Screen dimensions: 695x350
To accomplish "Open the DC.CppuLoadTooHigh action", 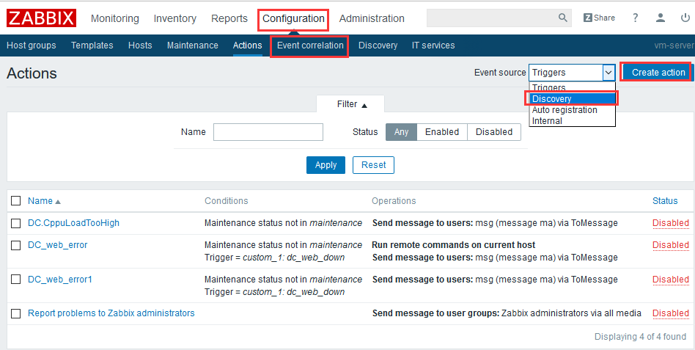I will tap(73, 222).
